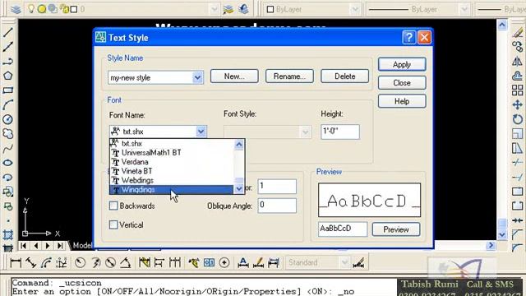
Task: Select the Mirror tool
Action: [x=517, y=62]
